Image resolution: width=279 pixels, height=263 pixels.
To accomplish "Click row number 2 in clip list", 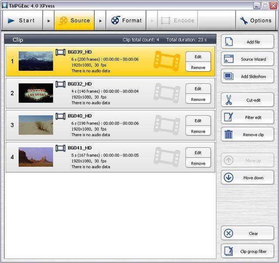I will coord(12,93).
